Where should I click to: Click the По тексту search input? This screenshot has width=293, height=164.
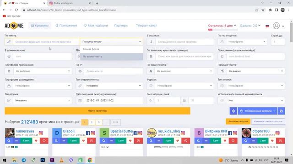(x=46, y=41)
